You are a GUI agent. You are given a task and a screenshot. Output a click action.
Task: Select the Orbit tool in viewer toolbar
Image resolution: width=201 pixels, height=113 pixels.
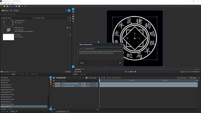click(x=73, y=19)
